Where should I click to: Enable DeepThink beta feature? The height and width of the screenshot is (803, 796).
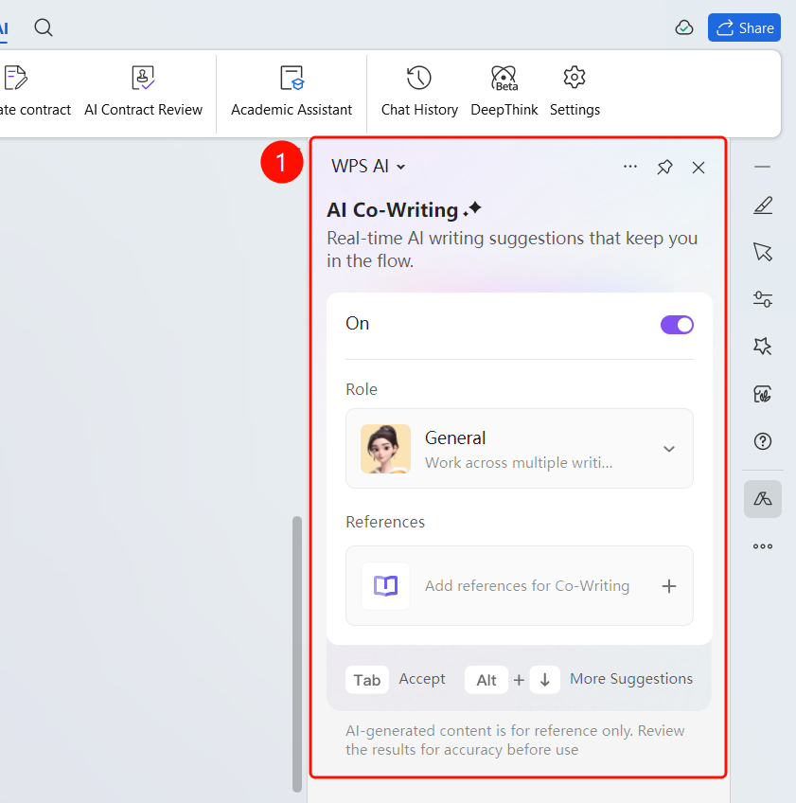click(504, 92)
